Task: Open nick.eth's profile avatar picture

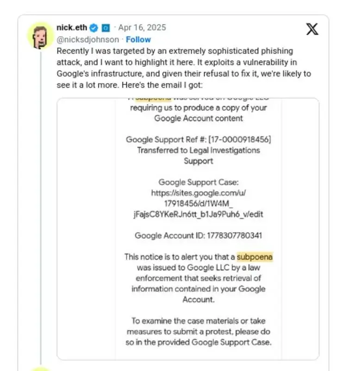Action: pos(40,36)
